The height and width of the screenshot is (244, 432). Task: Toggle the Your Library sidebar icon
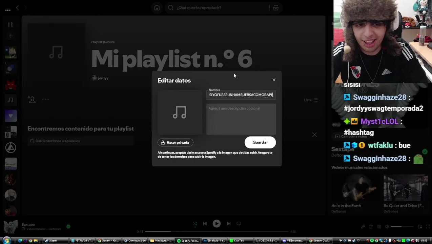pos(11,25)
